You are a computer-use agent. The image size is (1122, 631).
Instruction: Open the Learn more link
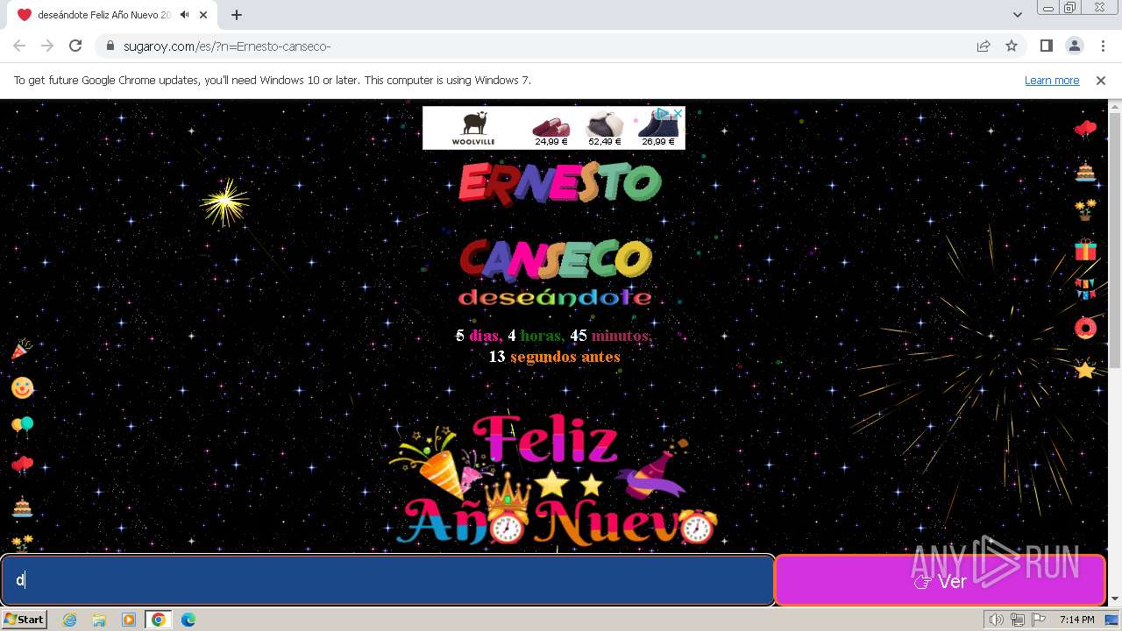click(1052, 80)
